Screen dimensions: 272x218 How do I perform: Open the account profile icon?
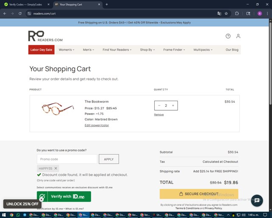pos(238,36)
